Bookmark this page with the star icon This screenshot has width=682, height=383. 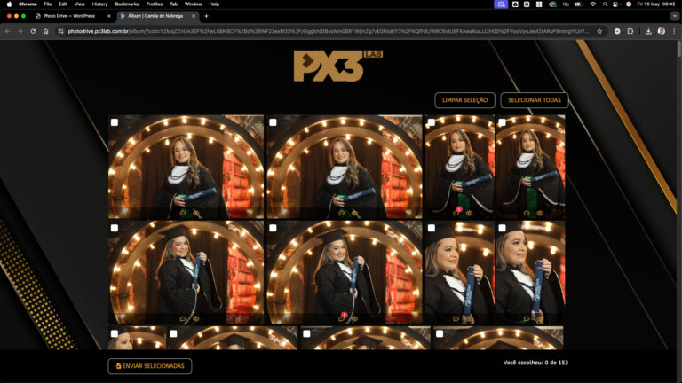[x=599, y=31]
